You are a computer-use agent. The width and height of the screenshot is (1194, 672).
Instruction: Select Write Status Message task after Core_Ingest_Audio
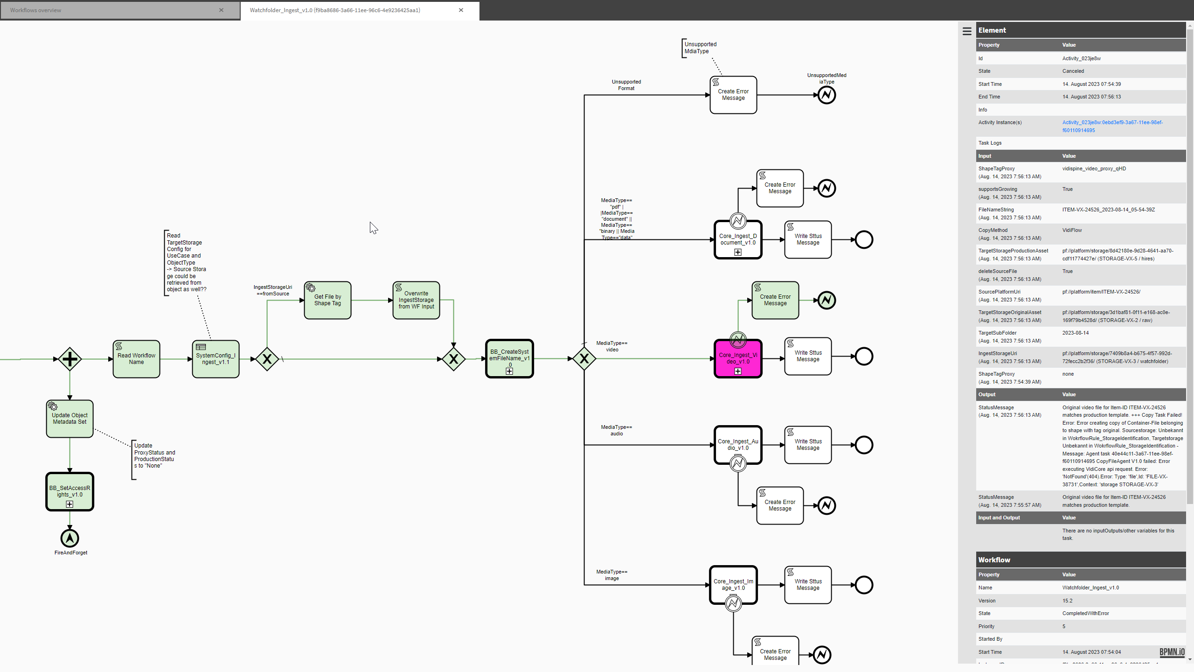(808, 445)
